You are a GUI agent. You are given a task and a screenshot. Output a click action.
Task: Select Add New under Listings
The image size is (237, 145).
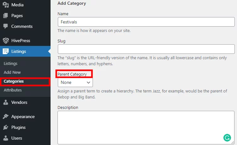(12, 72)
